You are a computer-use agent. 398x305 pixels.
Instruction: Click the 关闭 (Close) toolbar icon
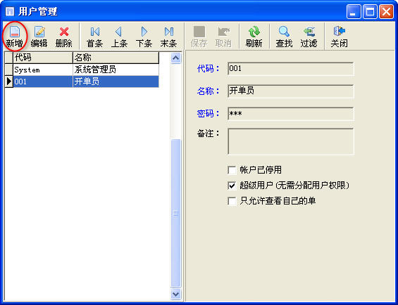[339, 37]
